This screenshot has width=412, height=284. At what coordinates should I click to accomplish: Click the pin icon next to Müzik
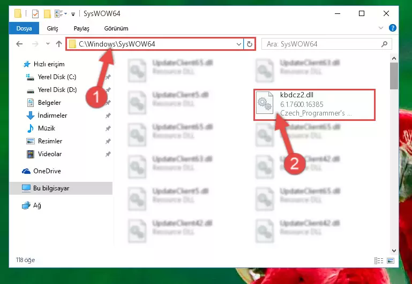pyautogui.click(x=108, y=128)
